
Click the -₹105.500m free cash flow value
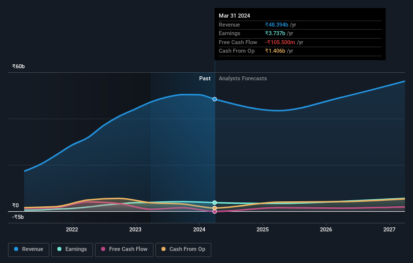pos(280,42)
